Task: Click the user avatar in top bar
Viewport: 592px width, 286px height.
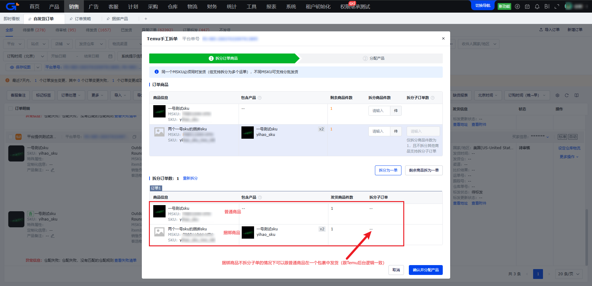Action: 569,6
